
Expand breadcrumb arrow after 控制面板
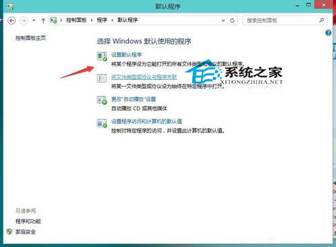pos(91,20)
